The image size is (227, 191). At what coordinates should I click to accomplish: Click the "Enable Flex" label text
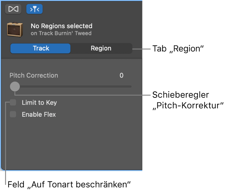39,115
